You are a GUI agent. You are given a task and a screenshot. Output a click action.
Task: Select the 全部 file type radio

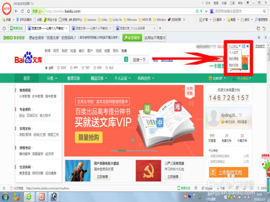coord(46,68)
